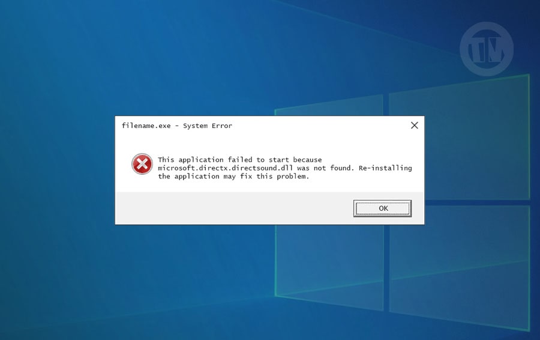Click the TM watermark logo

(486, 49)
